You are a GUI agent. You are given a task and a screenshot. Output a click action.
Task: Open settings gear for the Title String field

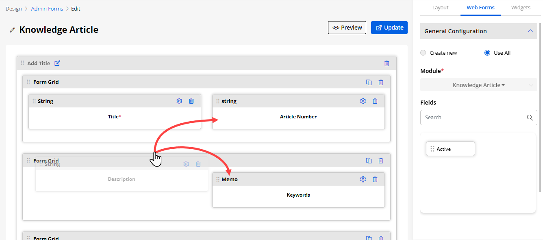click(x=179, y=101)
